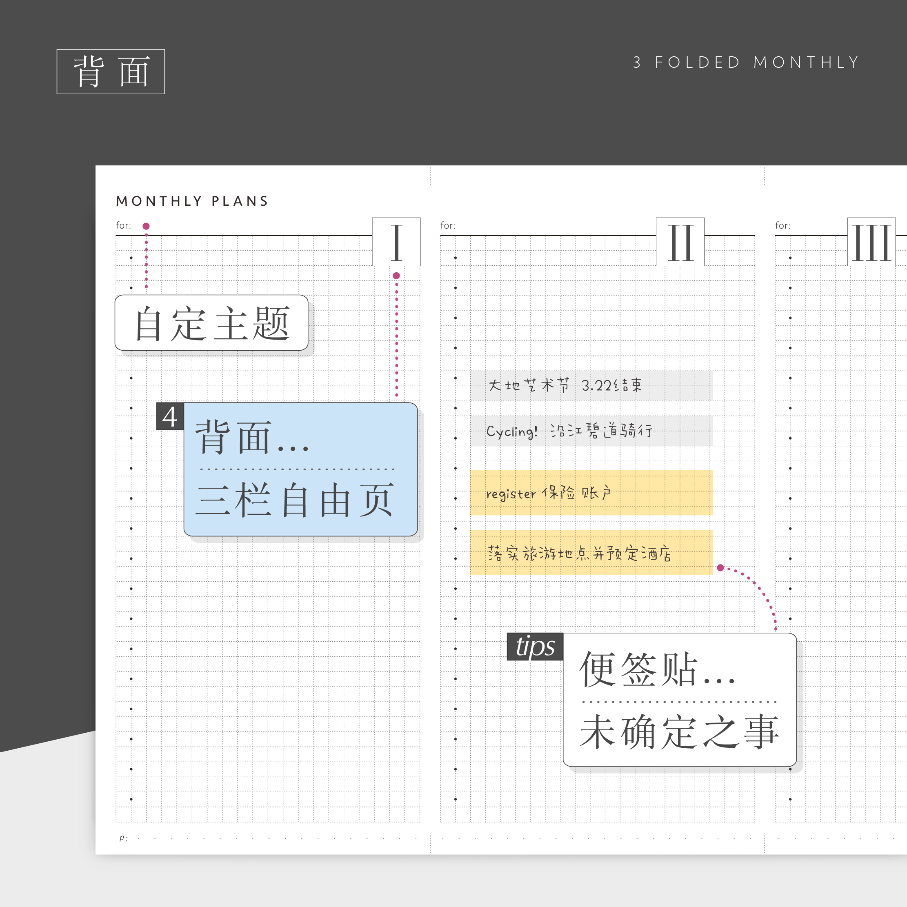Click the 便签贴 未确定之事 callout

click(x=679, y=700)
